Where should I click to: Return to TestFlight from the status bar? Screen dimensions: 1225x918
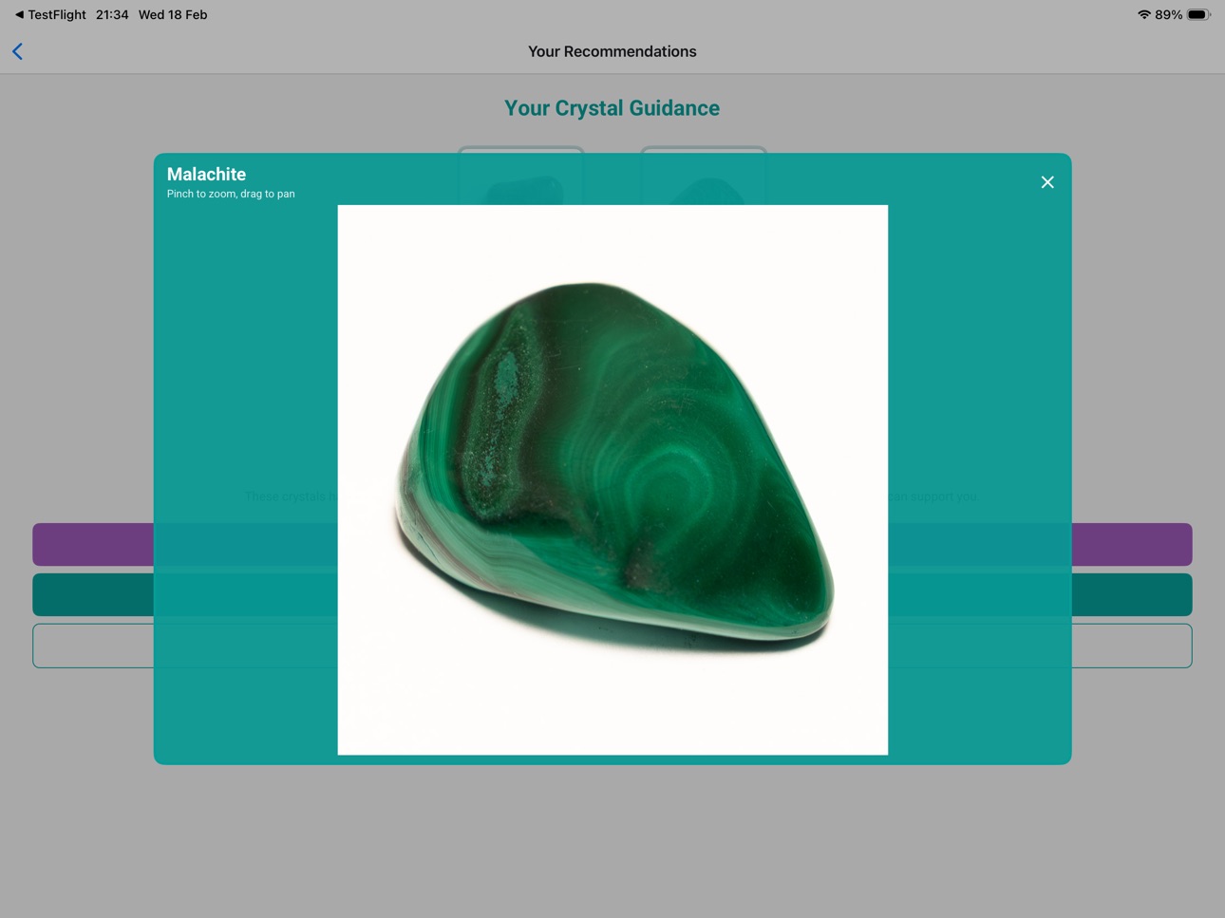coord(50,14)
